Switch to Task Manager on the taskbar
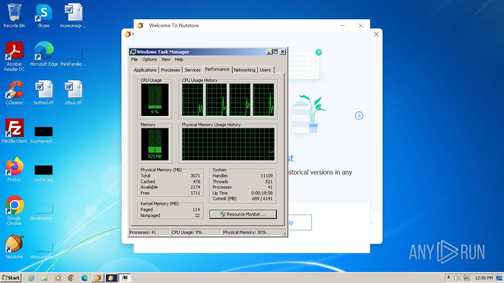The width and height of the screenshot is (504, 283). click(125, 278)
